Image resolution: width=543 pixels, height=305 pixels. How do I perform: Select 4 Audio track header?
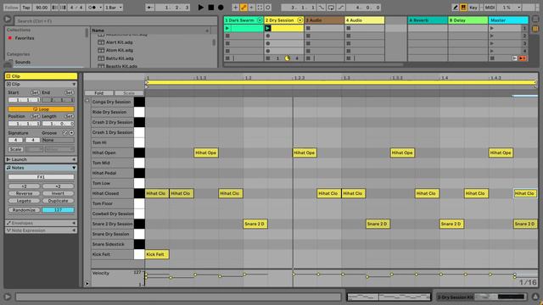(x=364, y=20)
